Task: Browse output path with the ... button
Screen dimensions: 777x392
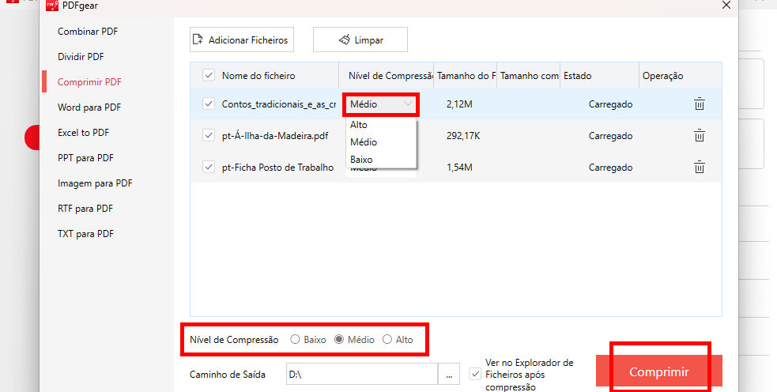Action: (x=449, y=375)
